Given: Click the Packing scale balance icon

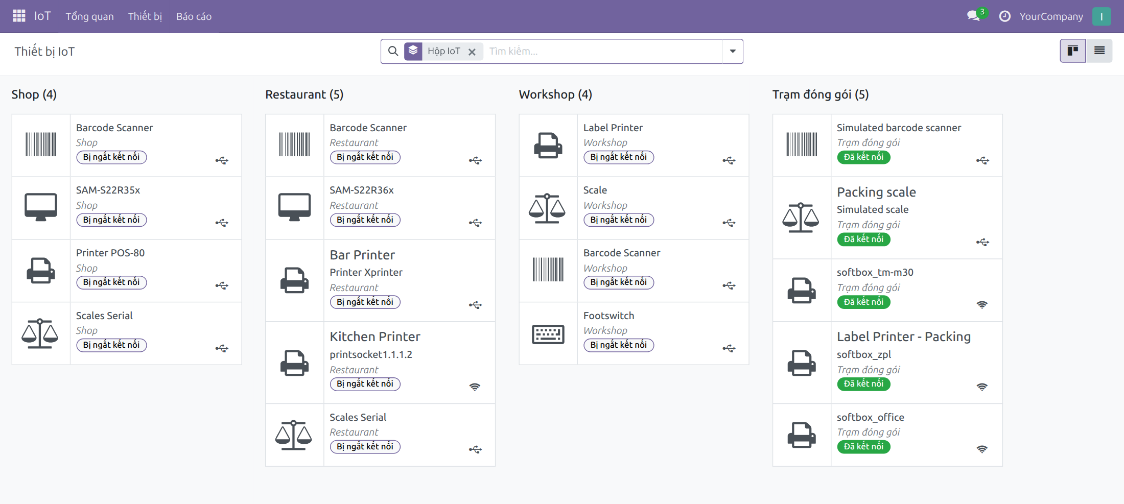Looking at the screenshot, I should (x=801, y=218).
